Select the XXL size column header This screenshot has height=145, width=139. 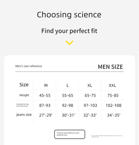click(x=112, y=85)
